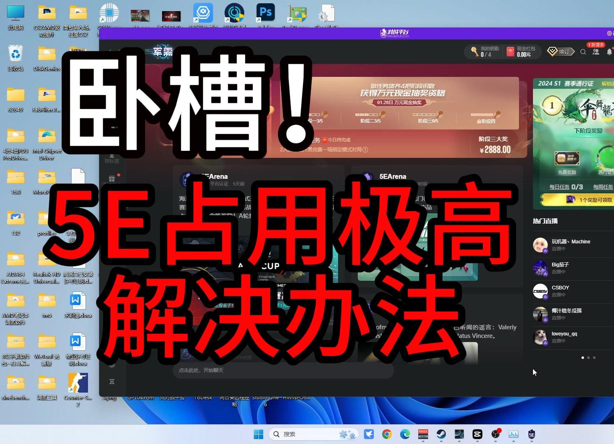Open 现金红包 red envelope balance

pos(521,51)
